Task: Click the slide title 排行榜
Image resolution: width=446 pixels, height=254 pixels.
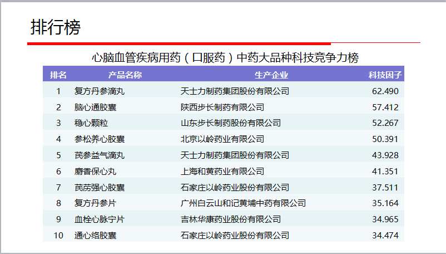Action: tap(56, 27)
